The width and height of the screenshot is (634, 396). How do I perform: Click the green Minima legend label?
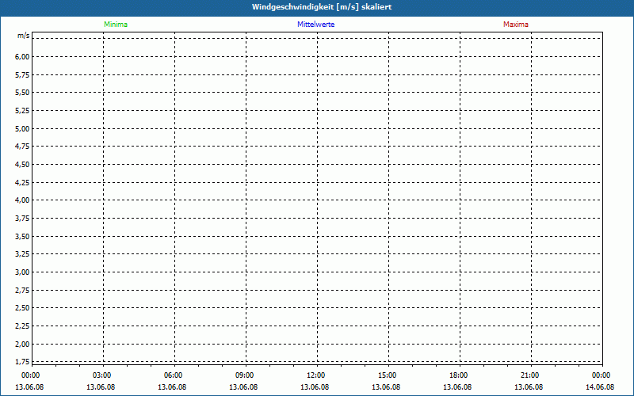click(x=115, y=25)
